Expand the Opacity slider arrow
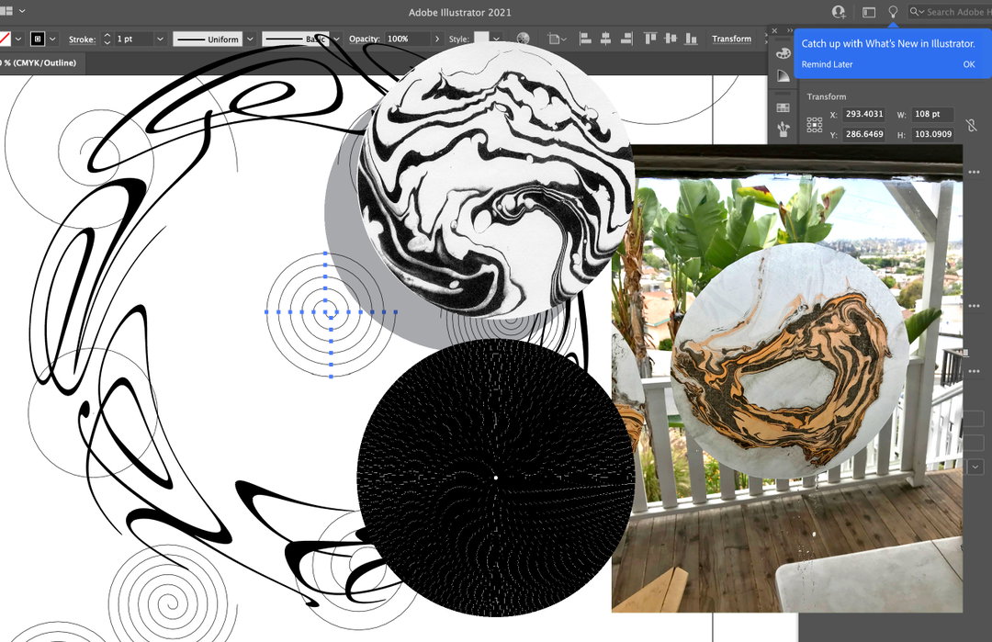This screenshot has width=992, height=642. (437, 39)
